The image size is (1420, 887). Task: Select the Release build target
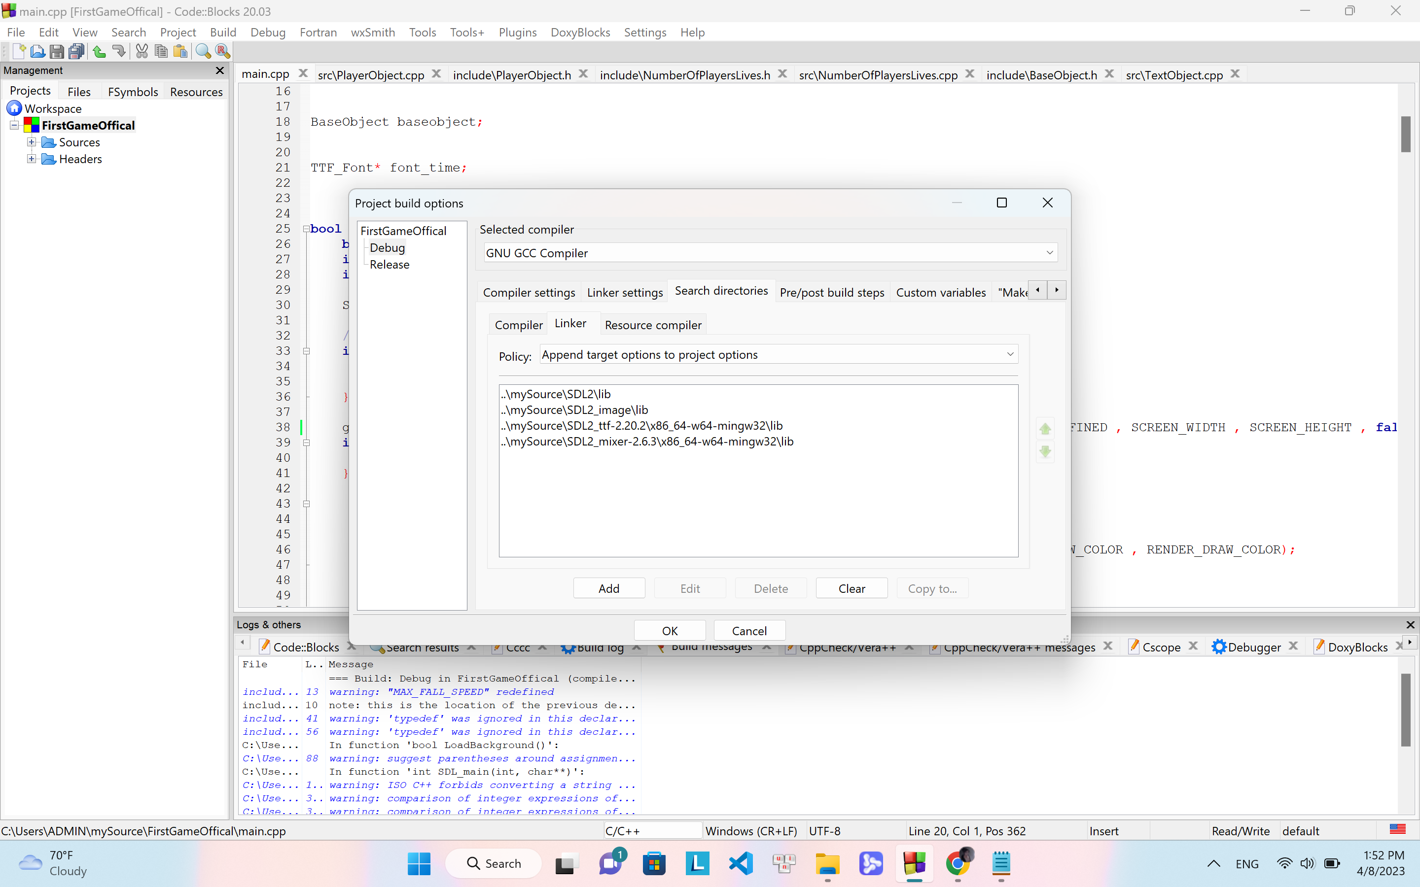click(390, 265)
